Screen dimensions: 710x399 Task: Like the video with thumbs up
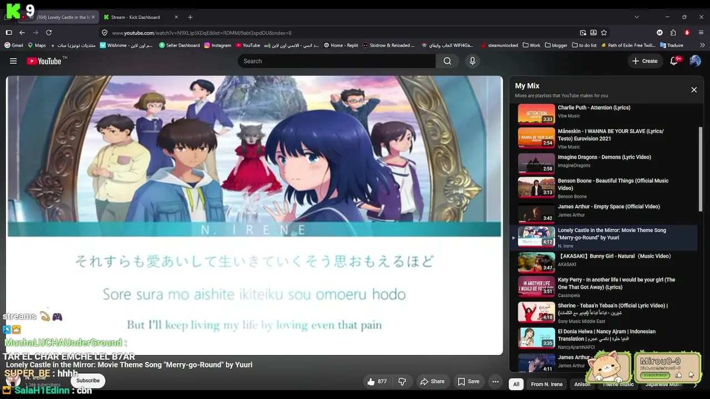[377, 381]
